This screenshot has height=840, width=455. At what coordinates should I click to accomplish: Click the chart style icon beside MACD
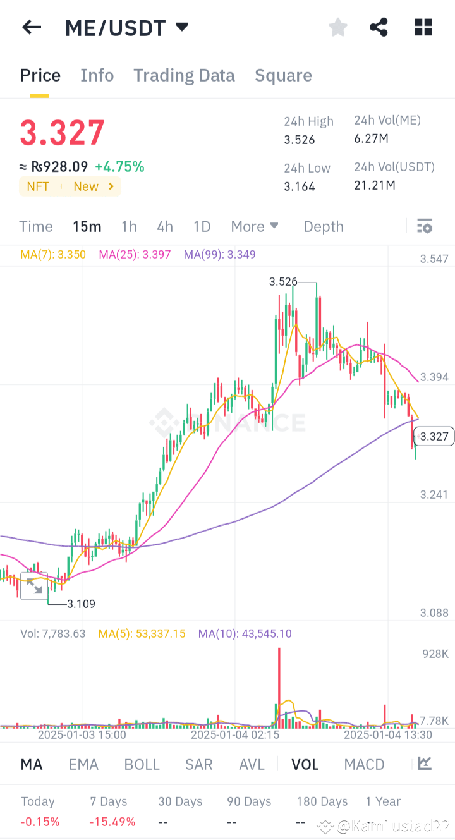(425, 764)
